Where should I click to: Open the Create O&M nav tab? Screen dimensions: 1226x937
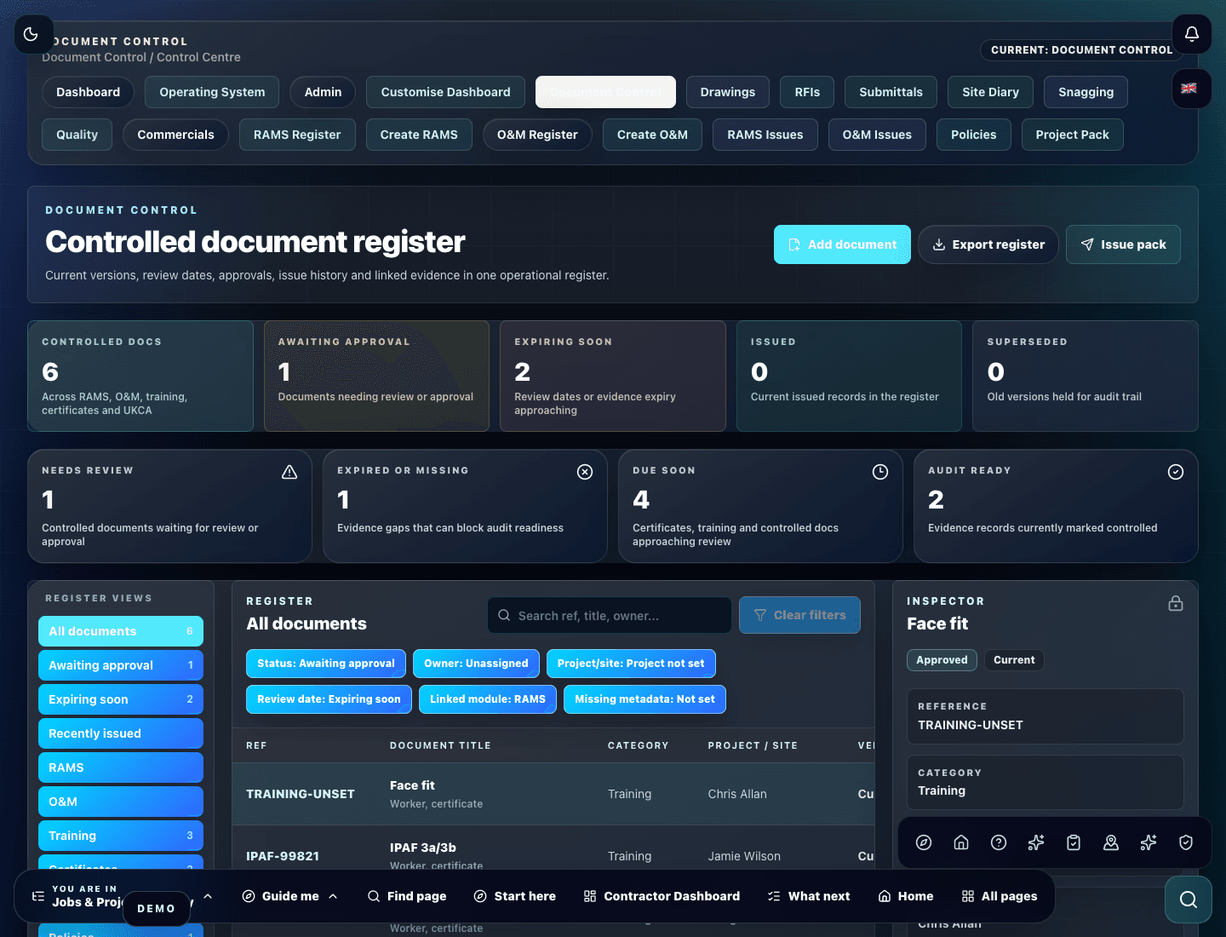point(652,135)
